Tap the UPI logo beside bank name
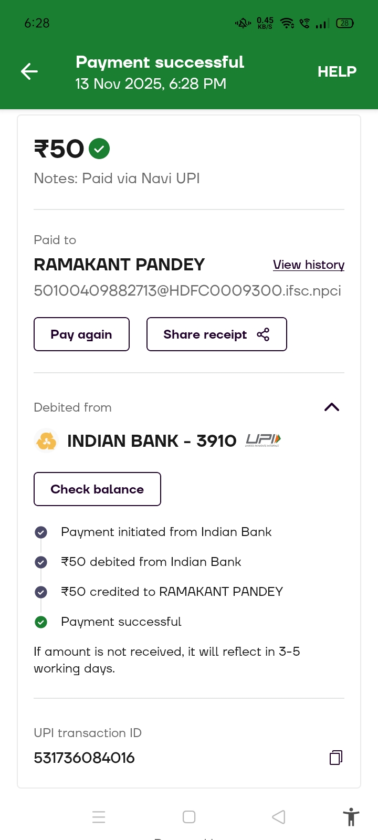The width and height of the screenshot is (378, 840). [263, 440]
